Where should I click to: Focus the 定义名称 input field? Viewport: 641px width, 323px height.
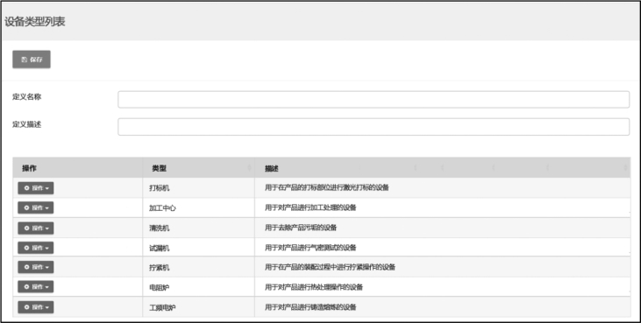374,100
